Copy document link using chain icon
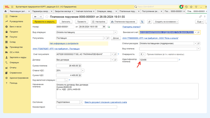The image size is (210, 118). [x=200, y=17]
